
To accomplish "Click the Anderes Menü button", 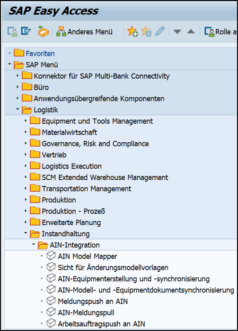I will (x=84, y=32).
